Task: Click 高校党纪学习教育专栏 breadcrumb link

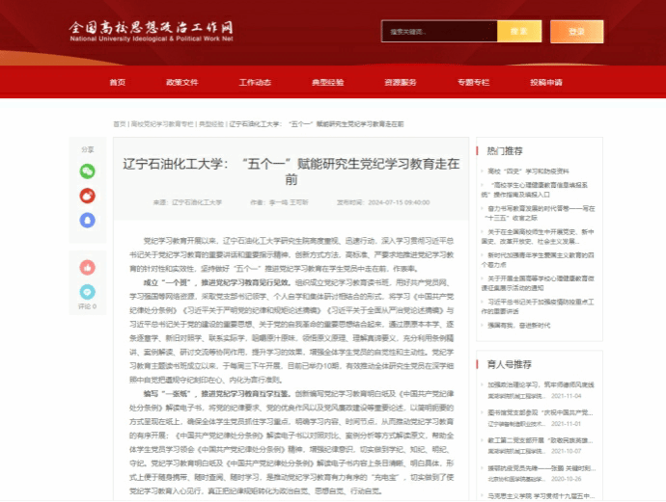Action: 161,124
